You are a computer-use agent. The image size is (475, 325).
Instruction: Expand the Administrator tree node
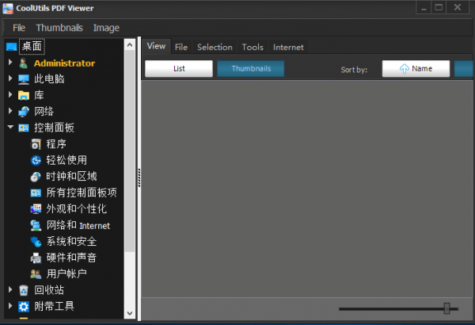coord(10,63)
